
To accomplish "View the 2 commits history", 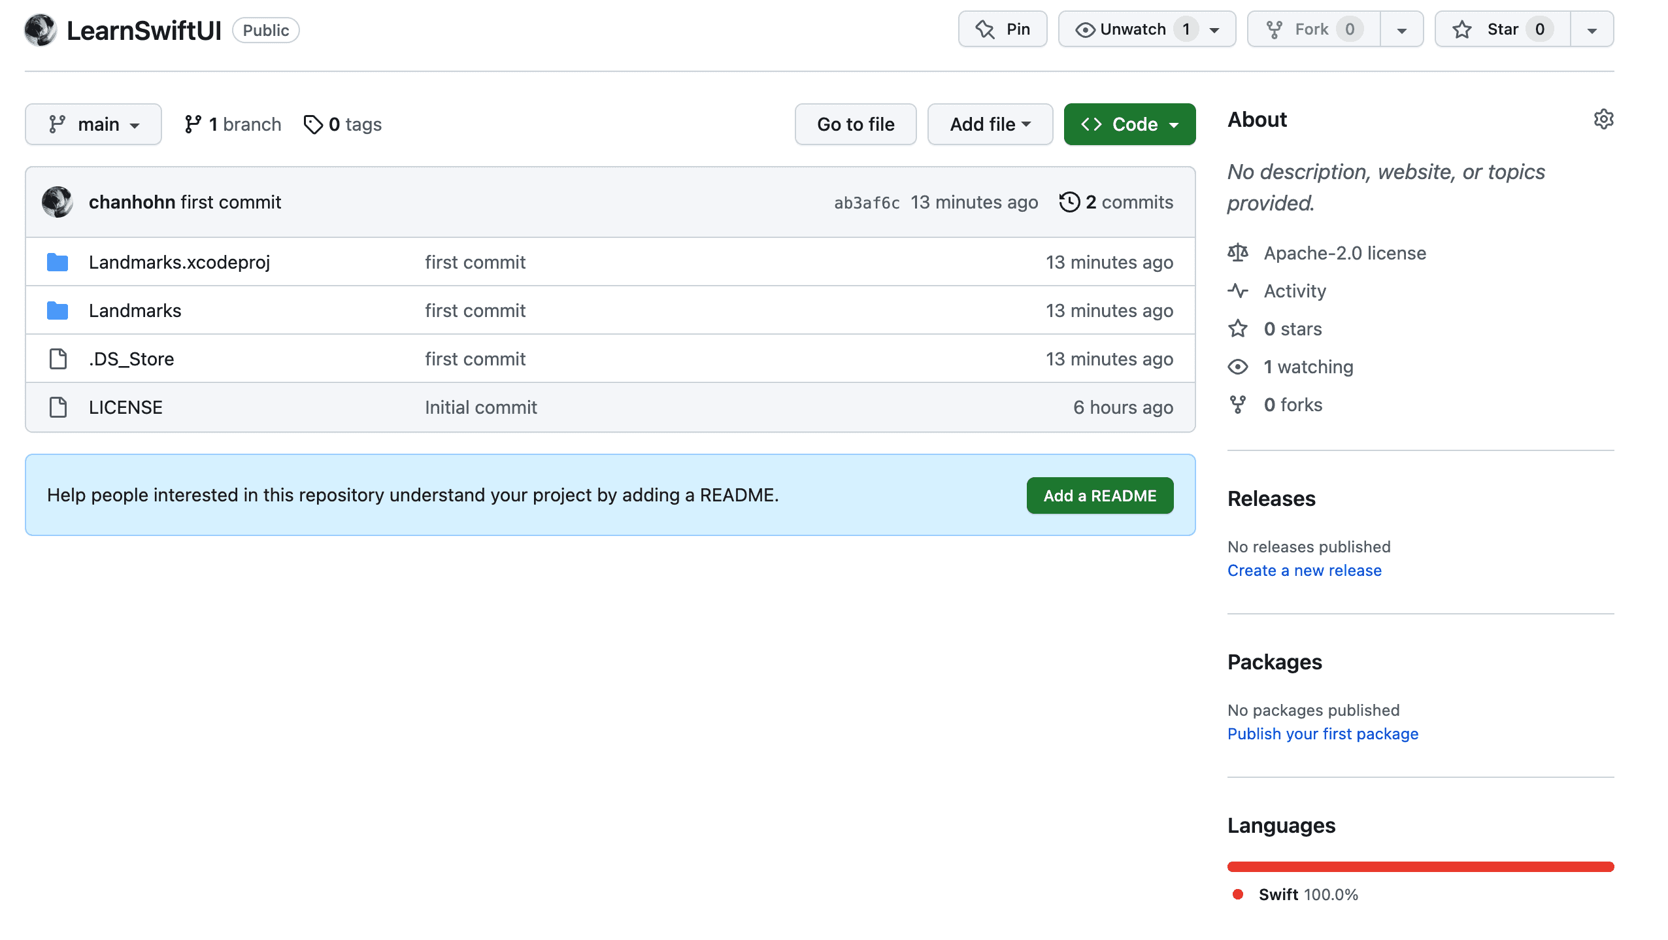I will tap(1116, 202).
